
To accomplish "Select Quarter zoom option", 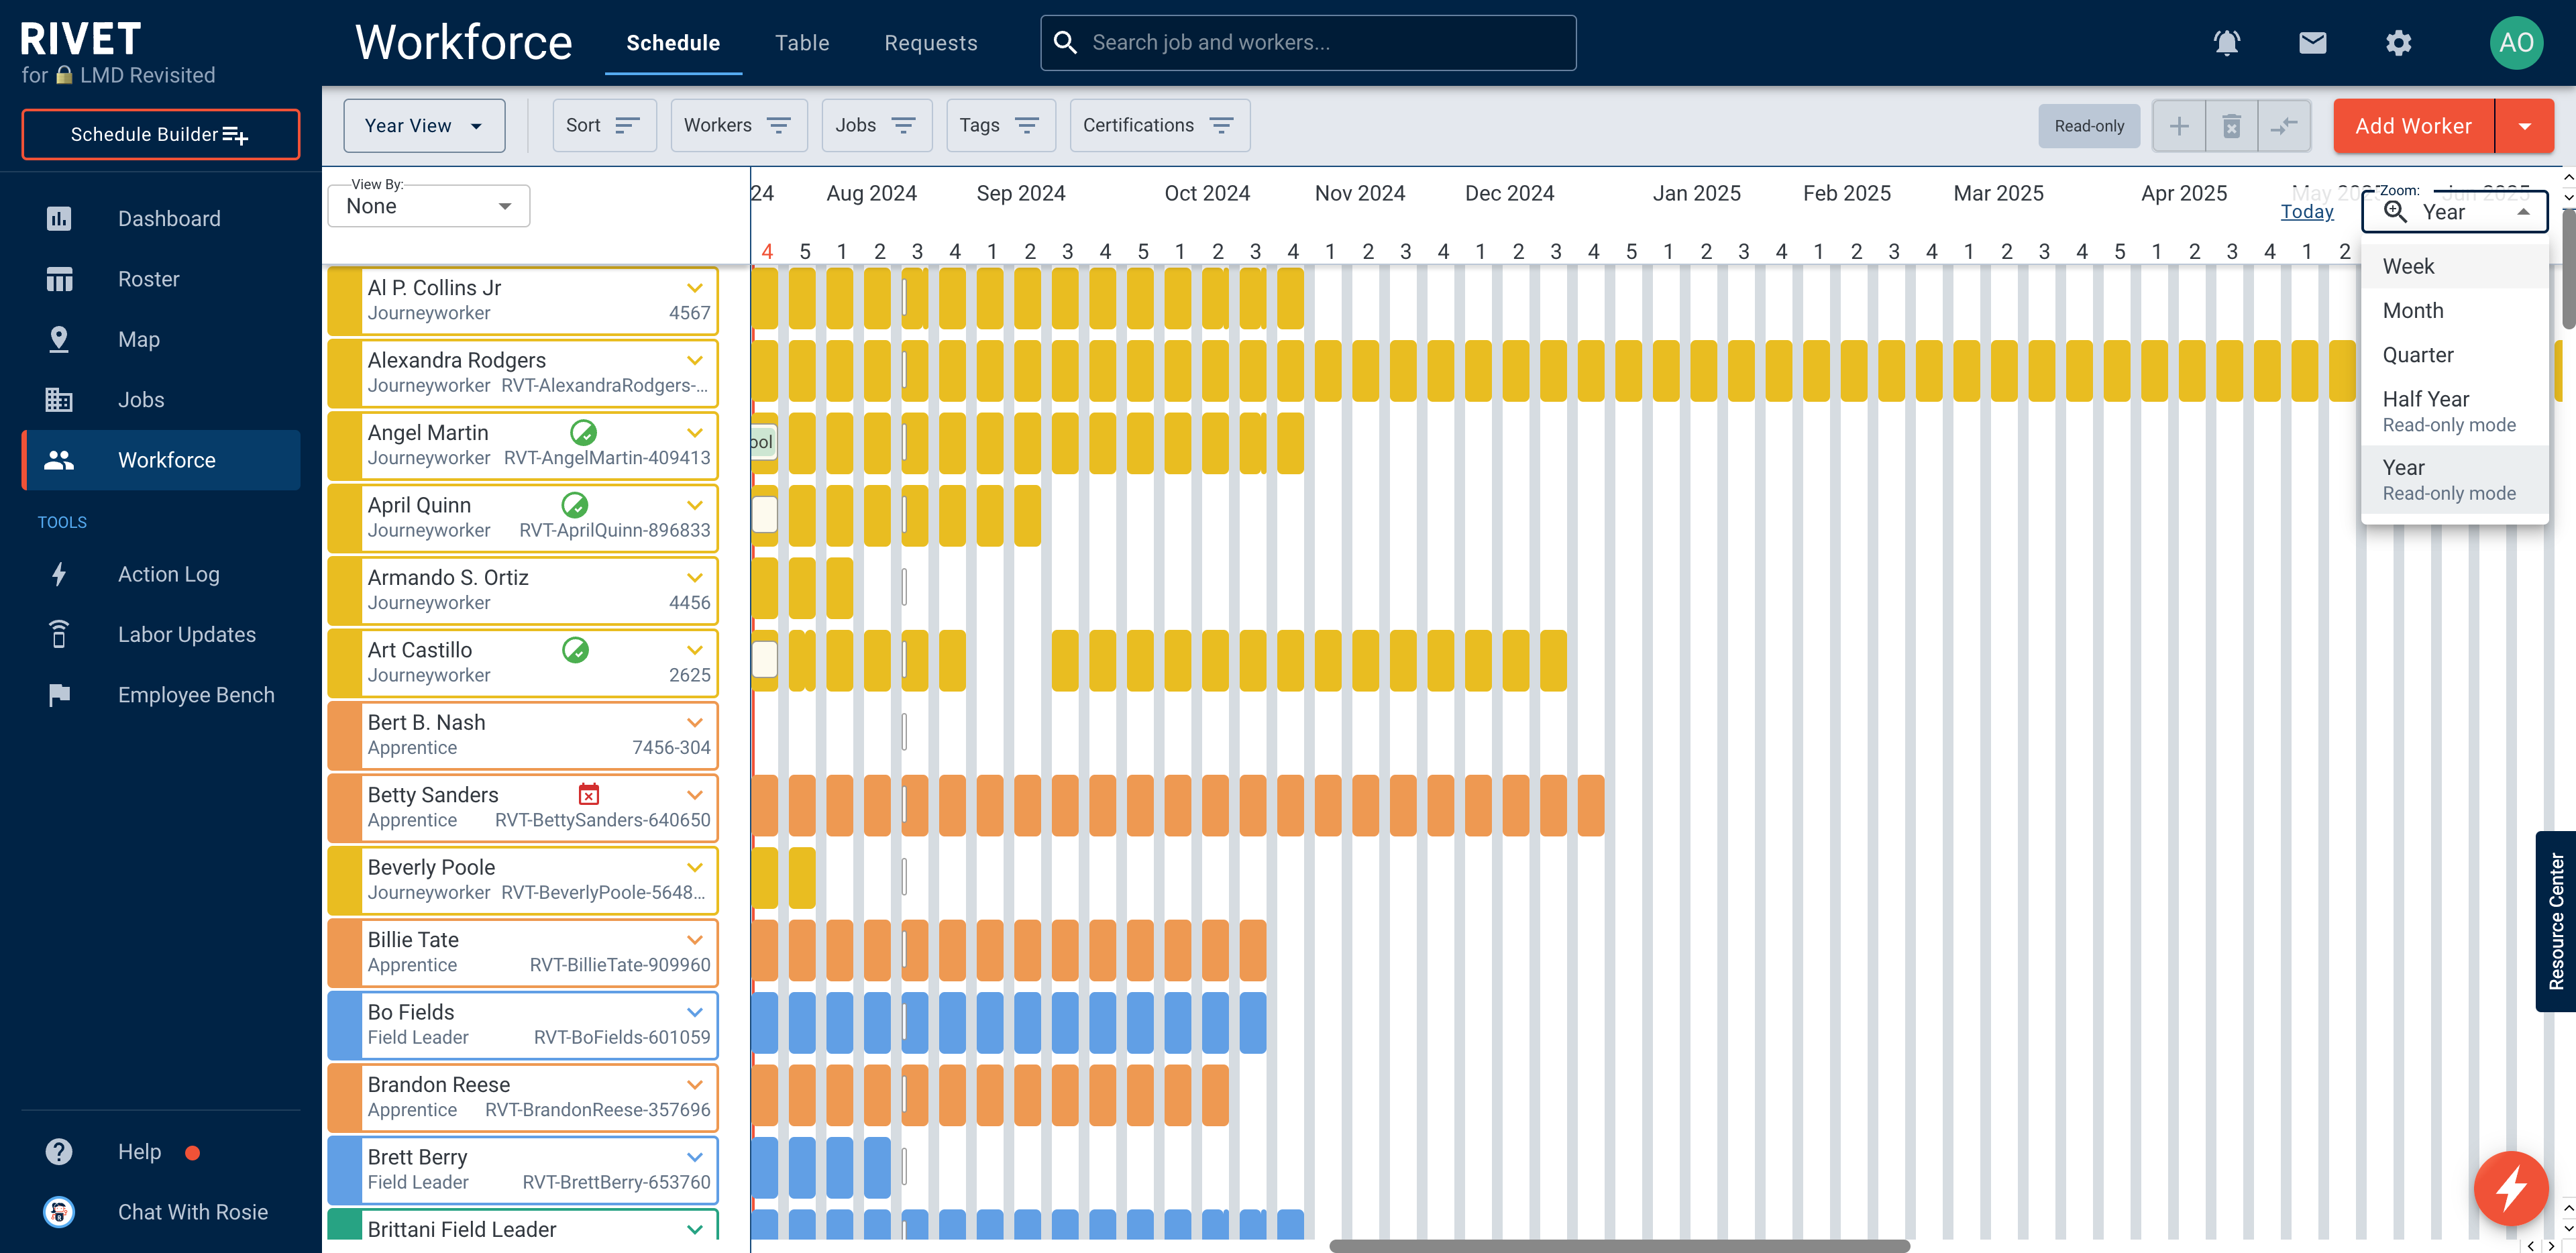I will point(2454,355).
